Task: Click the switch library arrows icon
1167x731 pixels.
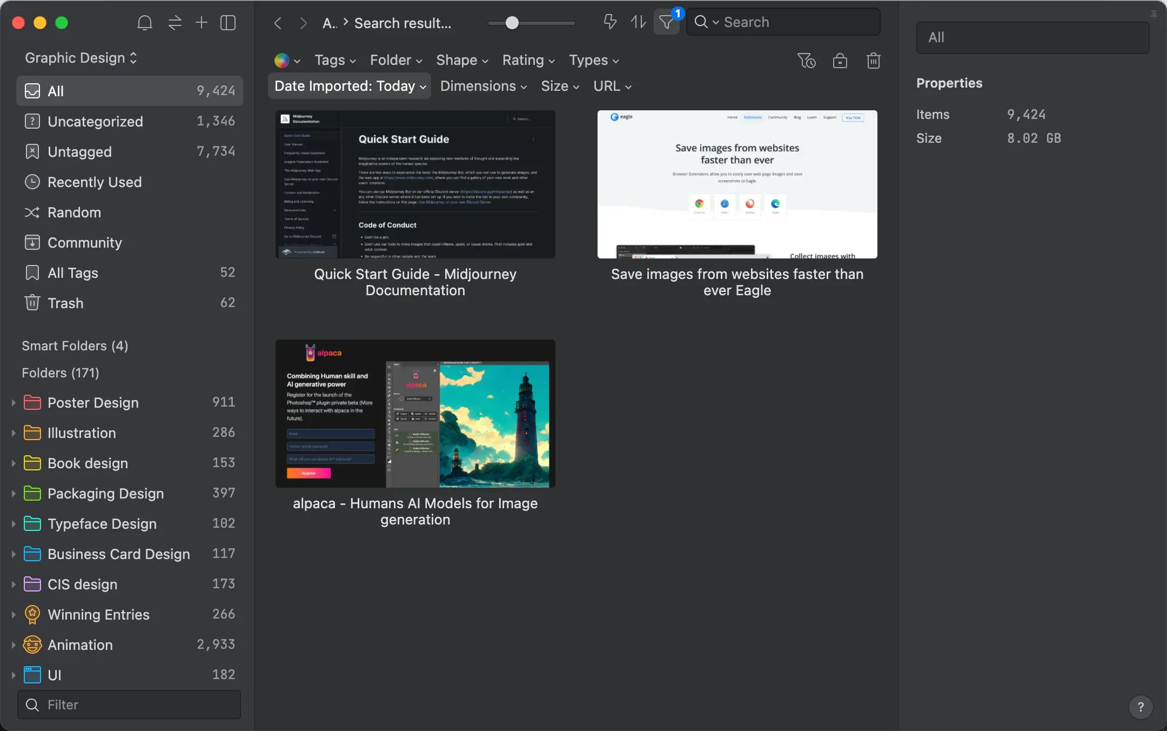Action: [175, 23]
